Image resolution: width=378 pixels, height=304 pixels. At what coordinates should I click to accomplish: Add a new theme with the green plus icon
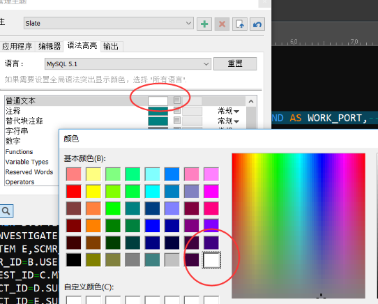point(204,24)
